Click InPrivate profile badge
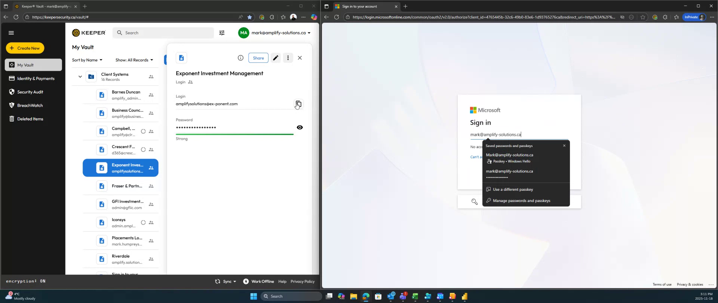718x303 pixels. coord(694,17)
